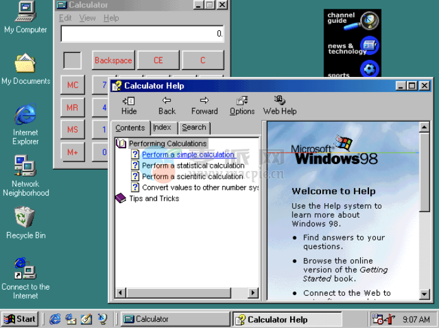The height and width of the screenshot is (328, 439).
Task: Click the horizontal scrollbar thumb in Contents pane
Action: pos(179,293)
